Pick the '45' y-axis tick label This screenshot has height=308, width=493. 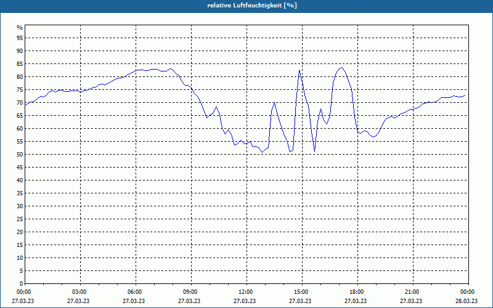[x=20, y=167]
